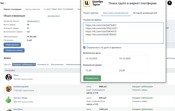Click 880 000 подписчиков text

[x=23, y=102]
